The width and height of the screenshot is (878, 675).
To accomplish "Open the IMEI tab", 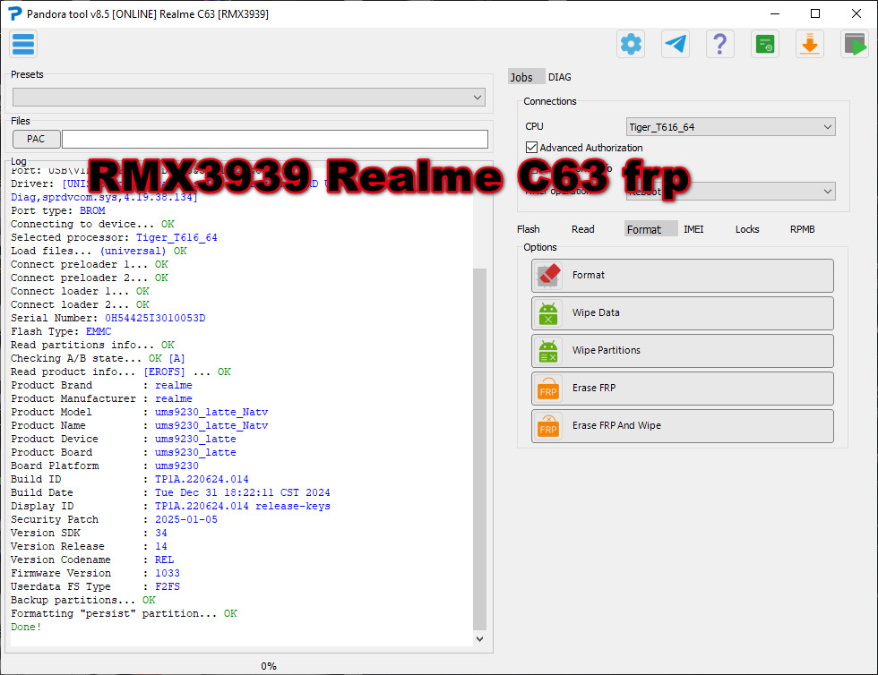I will [x=693, y=229].
